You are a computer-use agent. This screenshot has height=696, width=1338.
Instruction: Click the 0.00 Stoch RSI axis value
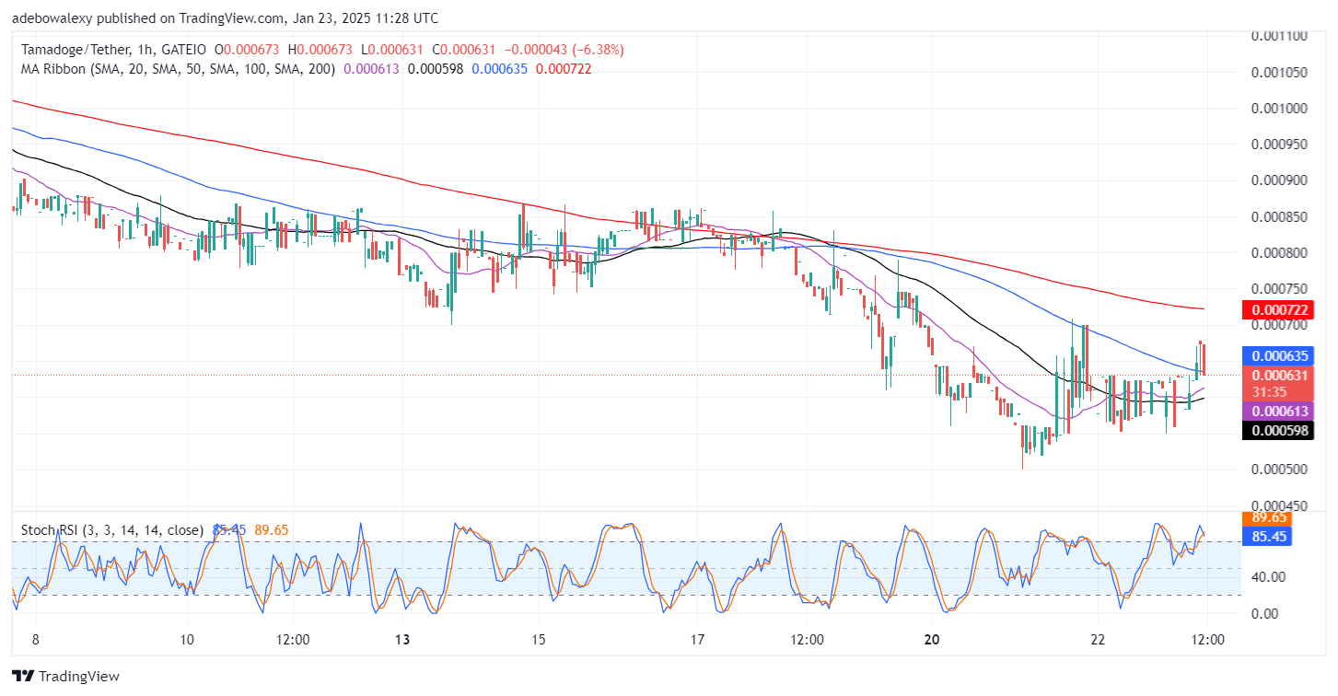(1266, 613)
